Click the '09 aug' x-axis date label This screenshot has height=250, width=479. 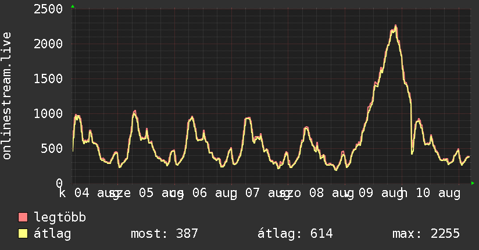[x=381, y=194]
